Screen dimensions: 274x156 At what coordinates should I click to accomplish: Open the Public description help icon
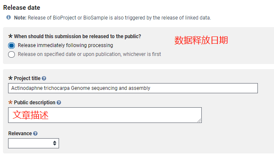59,103
